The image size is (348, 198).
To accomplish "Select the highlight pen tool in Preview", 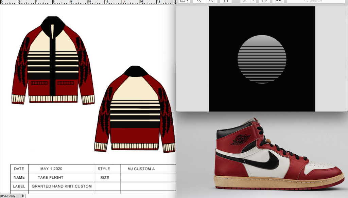I will pyautogui.click(x=245, y=1).
